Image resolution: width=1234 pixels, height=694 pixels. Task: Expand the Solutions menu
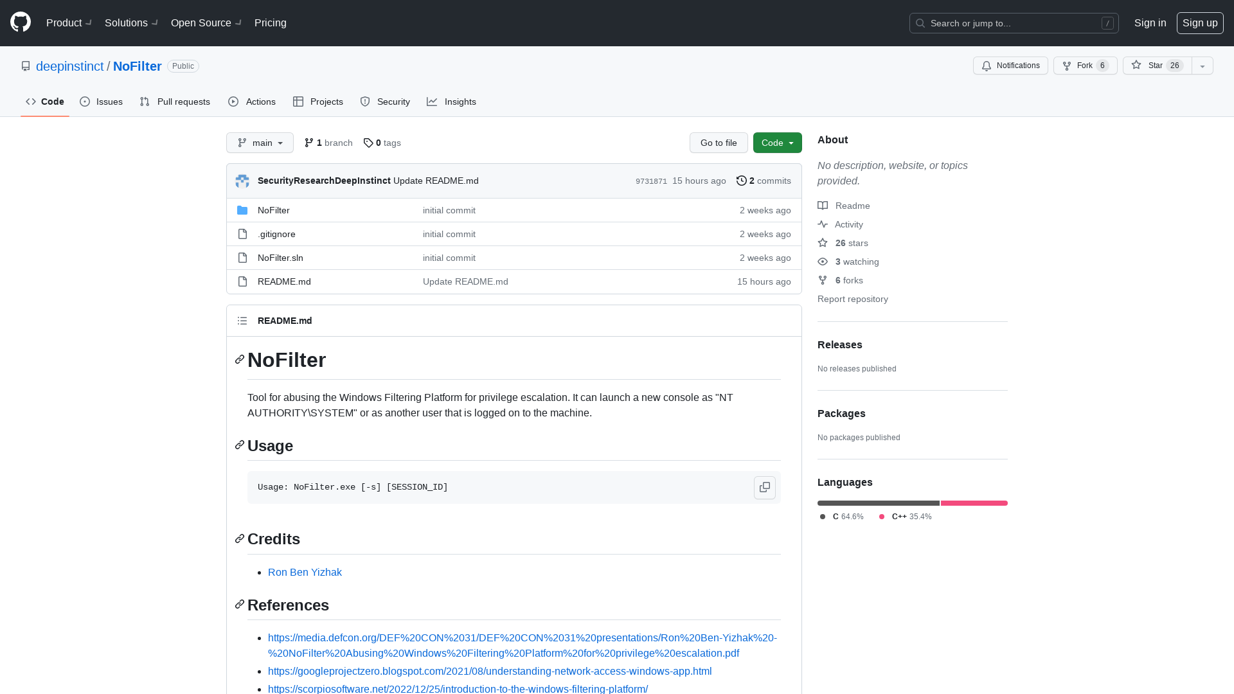click(x=132, y=22)
